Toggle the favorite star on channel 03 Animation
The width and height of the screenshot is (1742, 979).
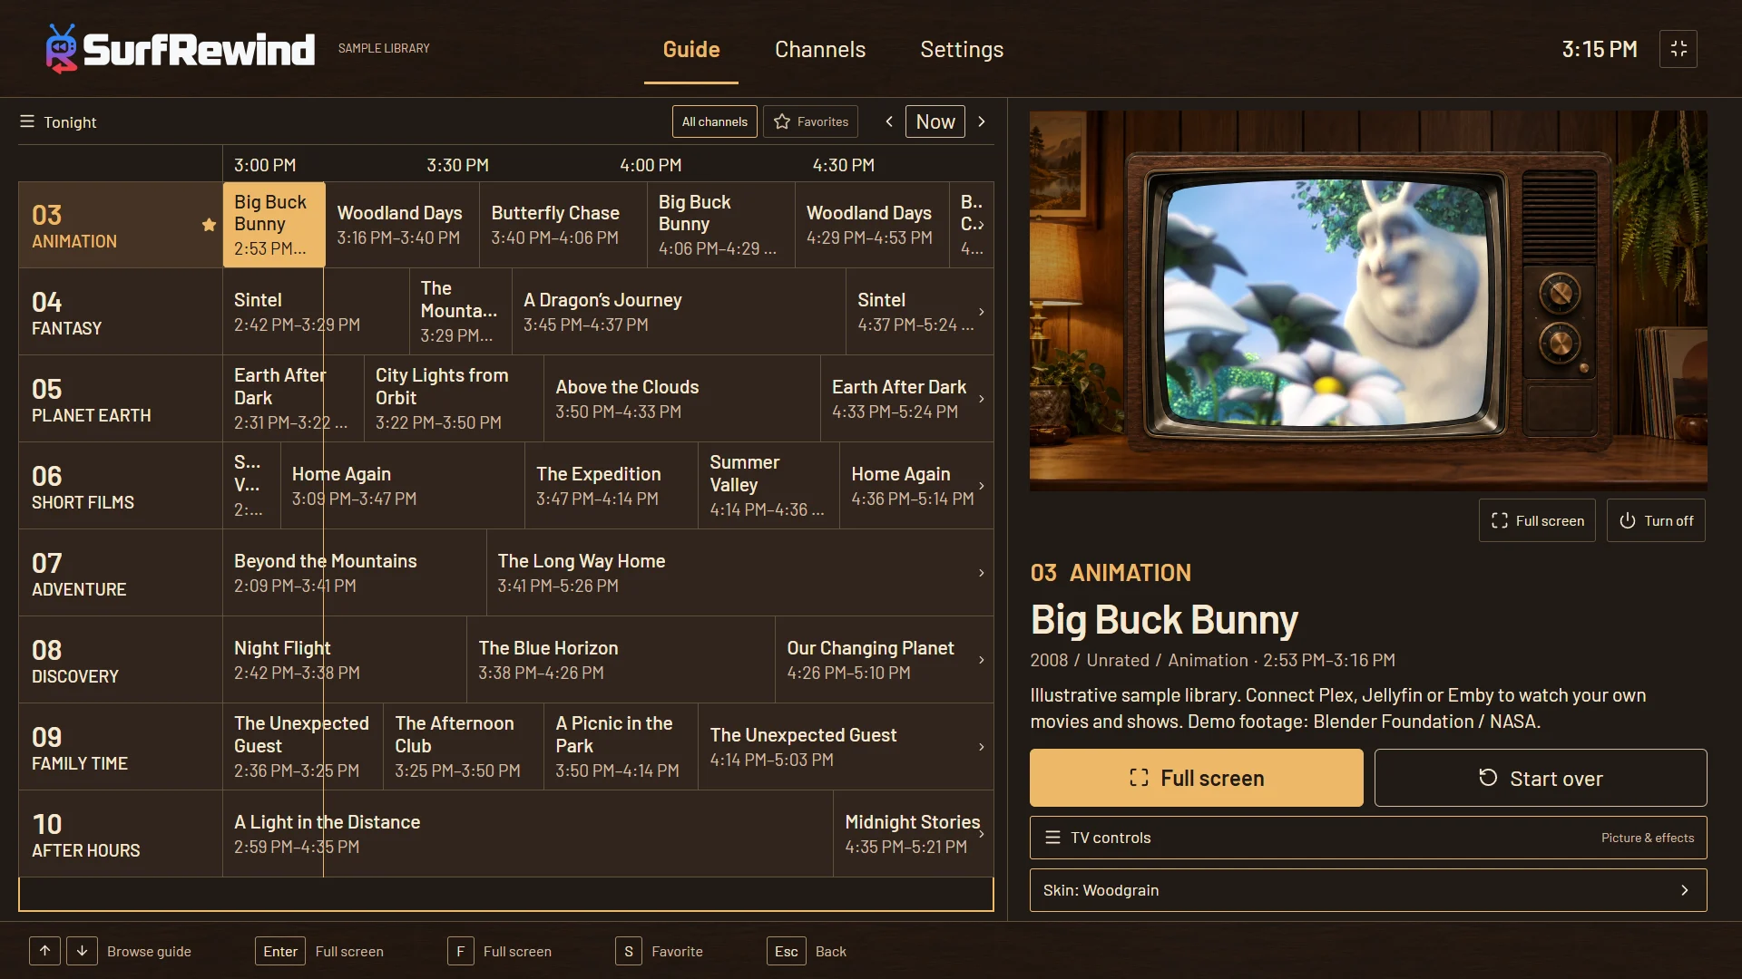[209, 225]
